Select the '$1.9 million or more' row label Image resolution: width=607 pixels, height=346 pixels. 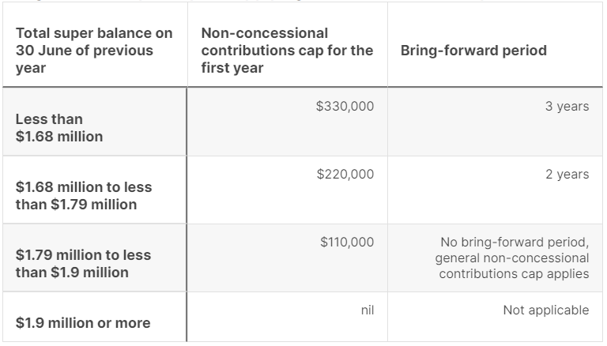point(83,323)
